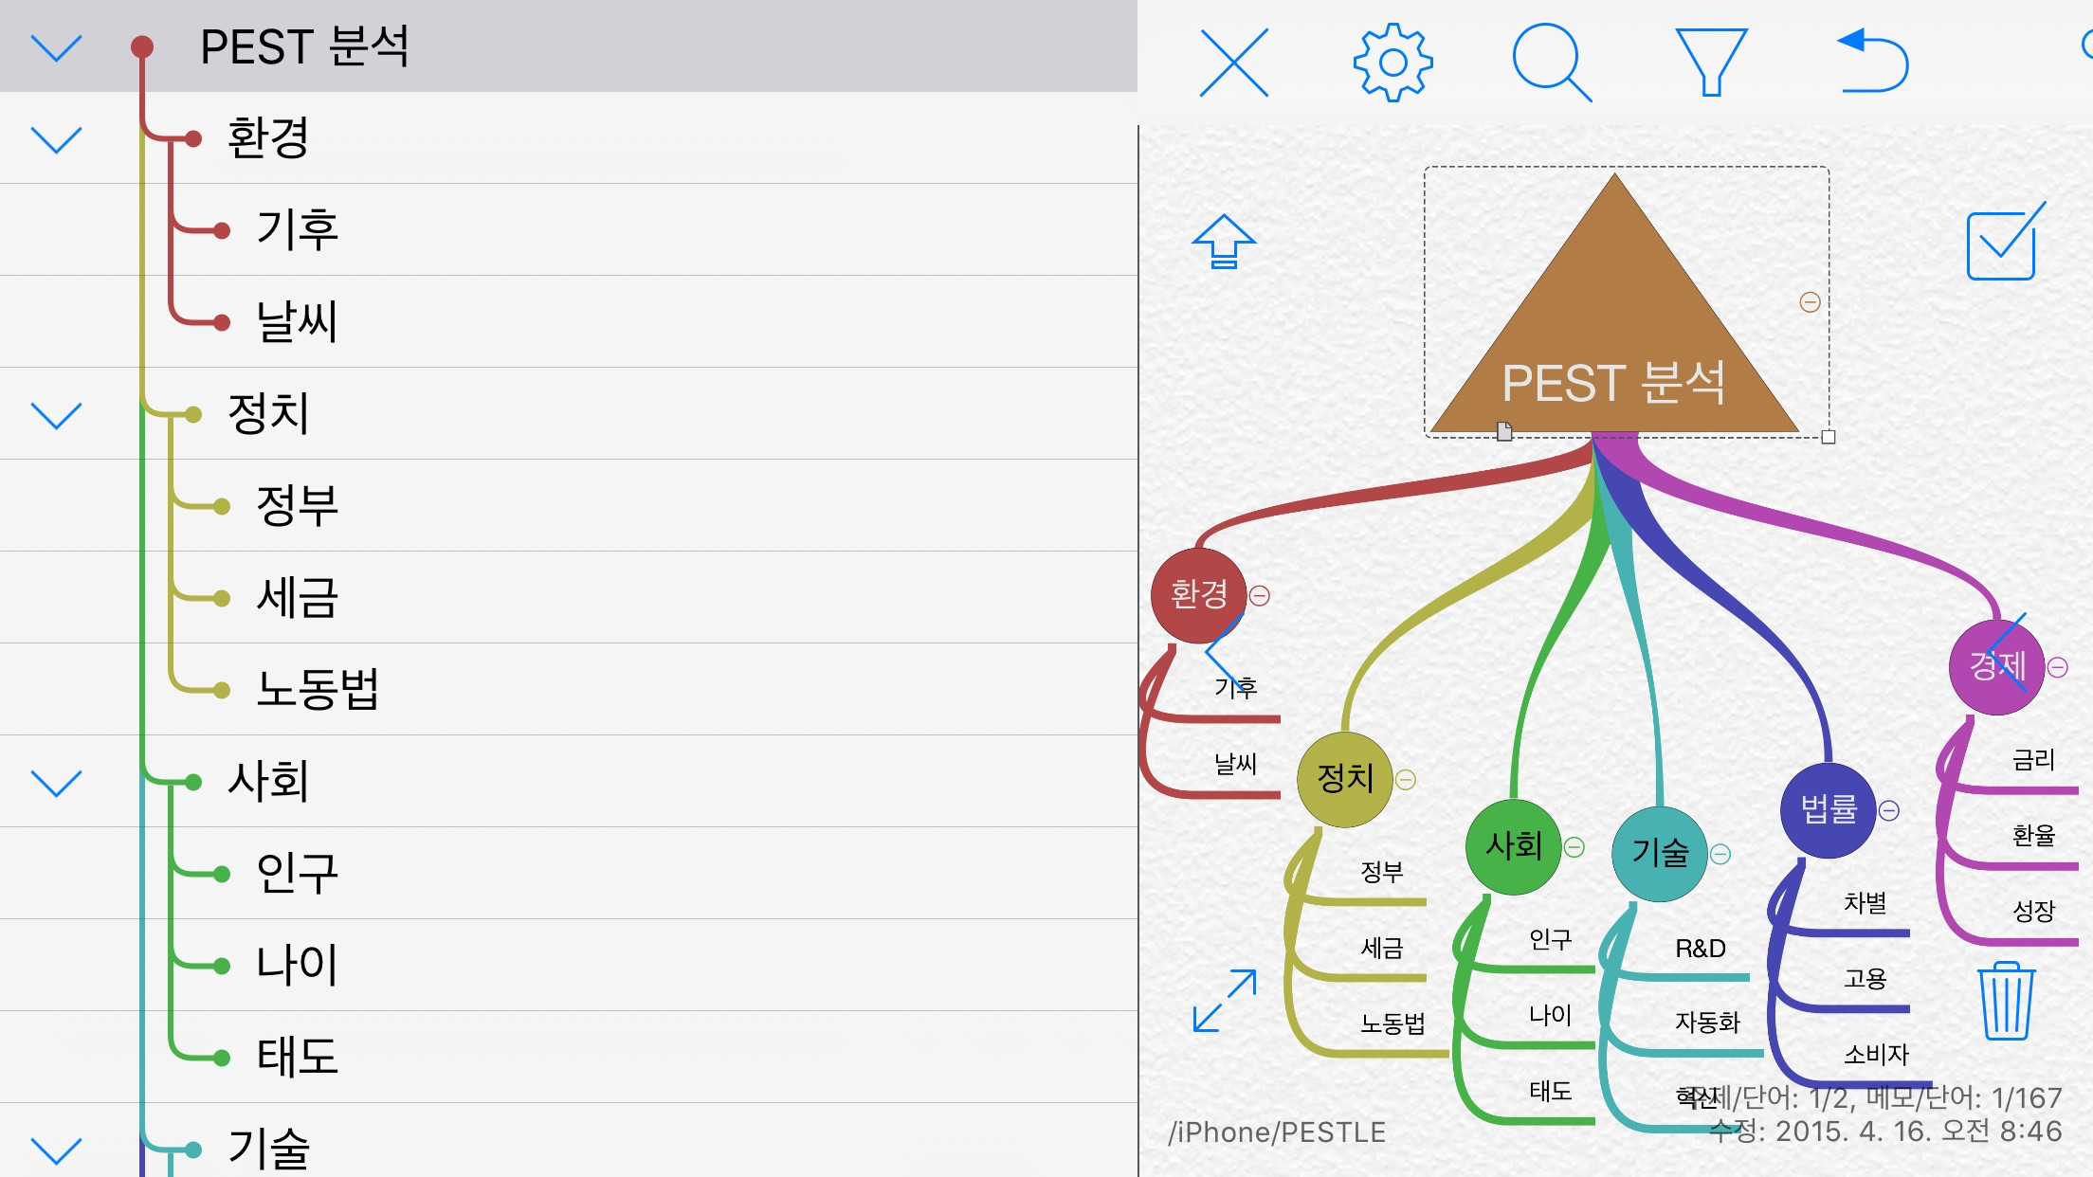Select the 노동법 outline row

coord(318,689)
